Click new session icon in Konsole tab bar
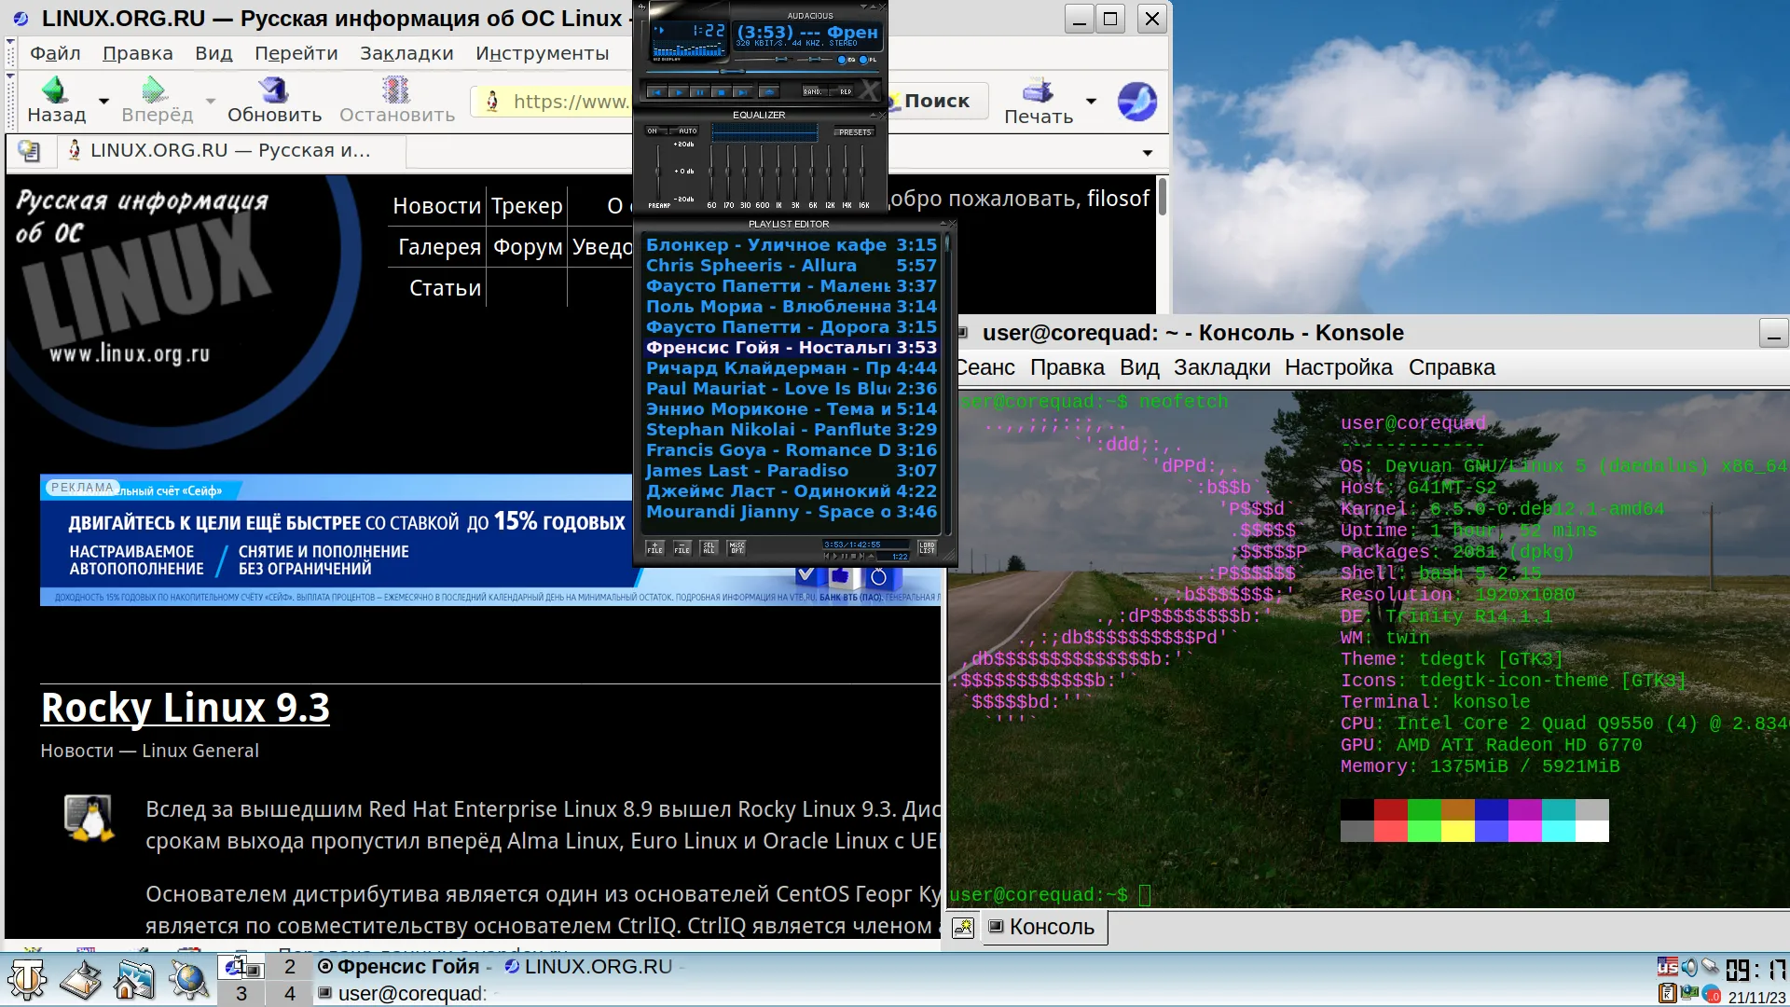This screenshot has width=1790, height=1007. point(963,927)
